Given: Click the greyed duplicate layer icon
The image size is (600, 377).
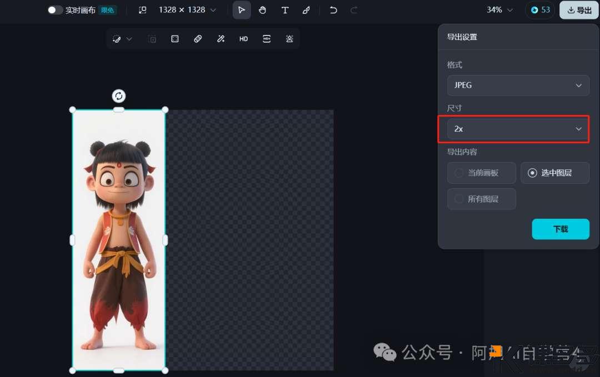Looking at the screenshot, I should tap(152, 39).
